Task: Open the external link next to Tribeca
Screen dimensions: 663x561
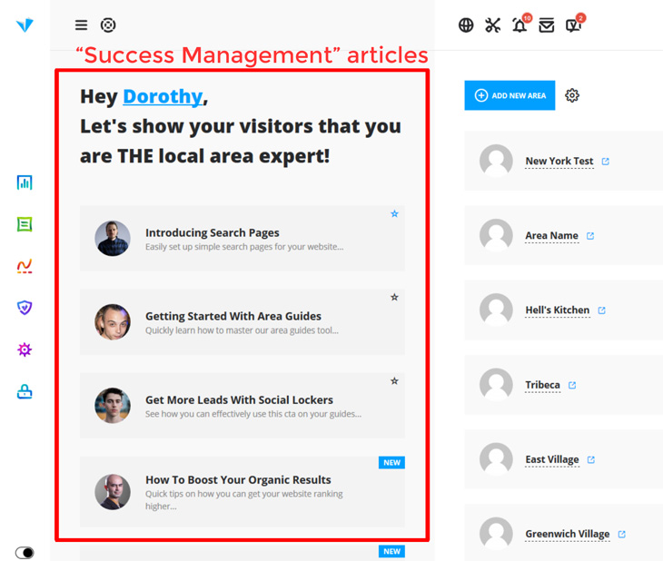Action: pyautogui.click(x=572, y=385)
